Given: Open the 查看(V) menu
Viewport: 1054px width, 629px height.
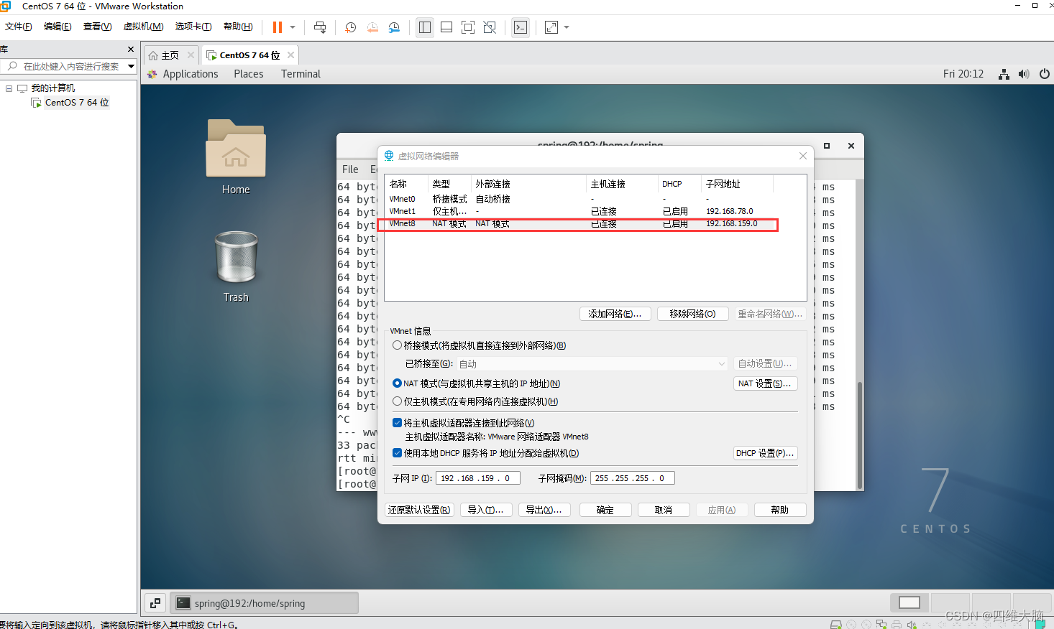Looking at the screenshot, I should click(97, 27).
